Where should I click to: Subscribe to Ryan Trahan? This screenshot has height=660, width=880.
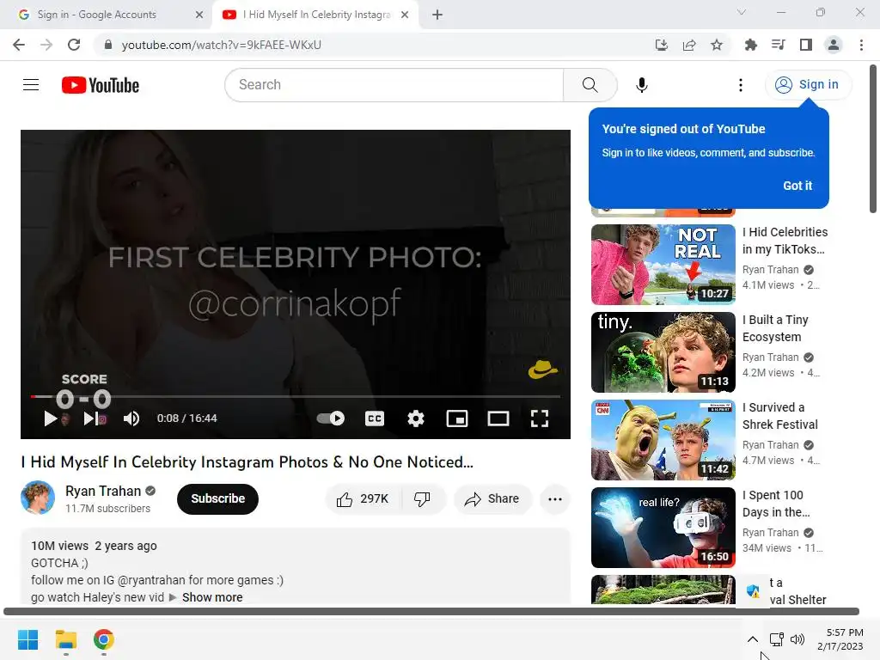217,499
